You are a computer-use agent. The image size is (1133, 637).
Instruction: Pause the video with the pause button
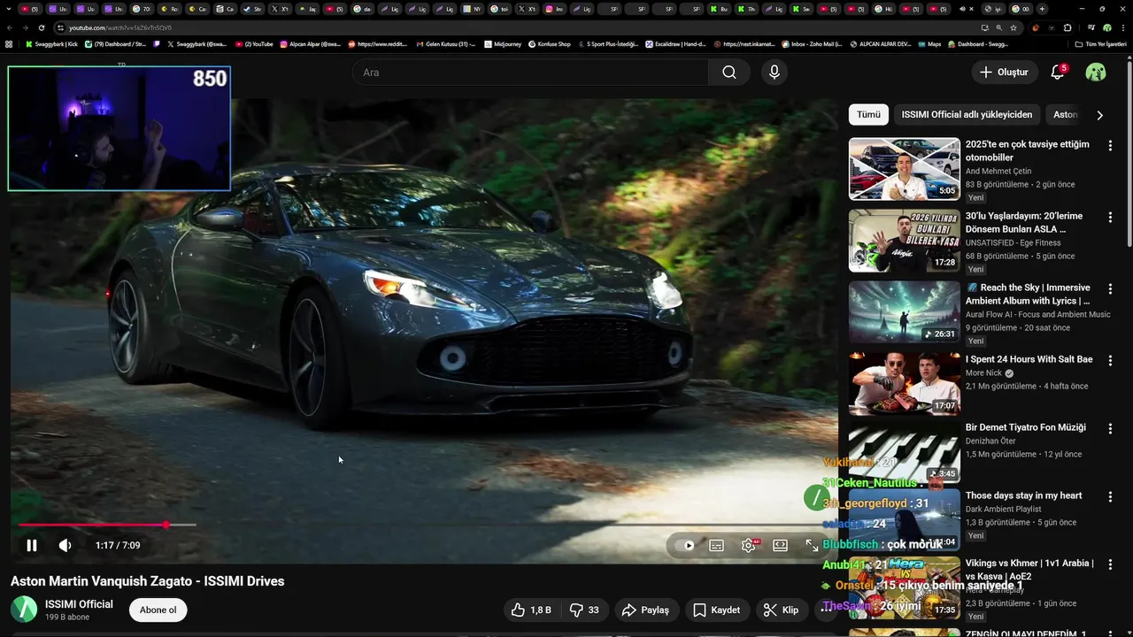[32, 546]
